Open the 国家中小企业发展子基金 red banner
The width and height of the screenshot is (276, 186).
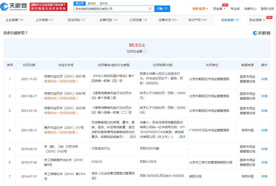click(49, 7)
